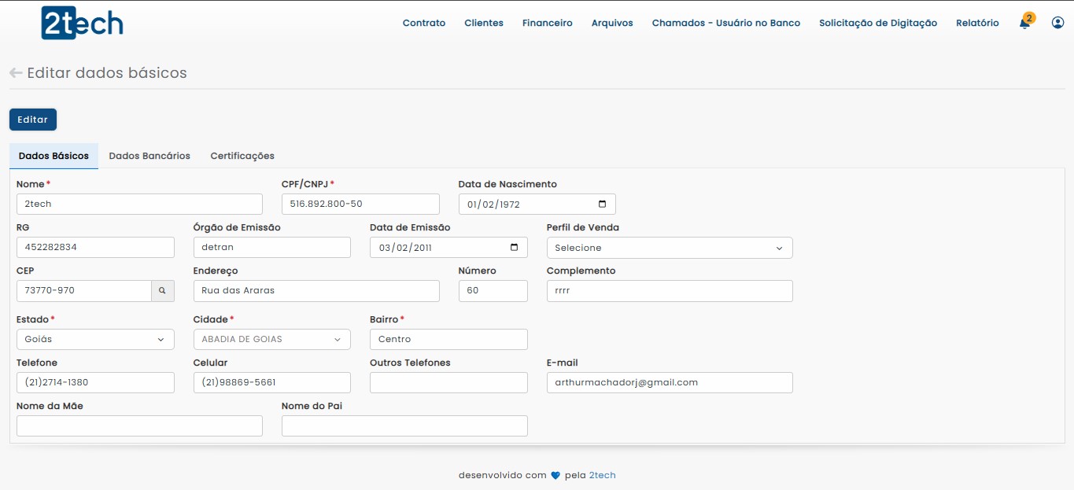
Task: Follow the 2tech link in footer
Action: pyautogui.click(x=602, y=475)
